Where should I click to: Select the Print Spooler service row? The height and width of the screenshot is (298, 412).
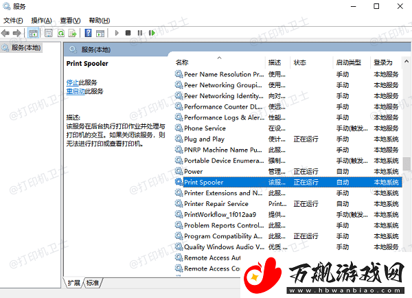[x=288, y=182]
